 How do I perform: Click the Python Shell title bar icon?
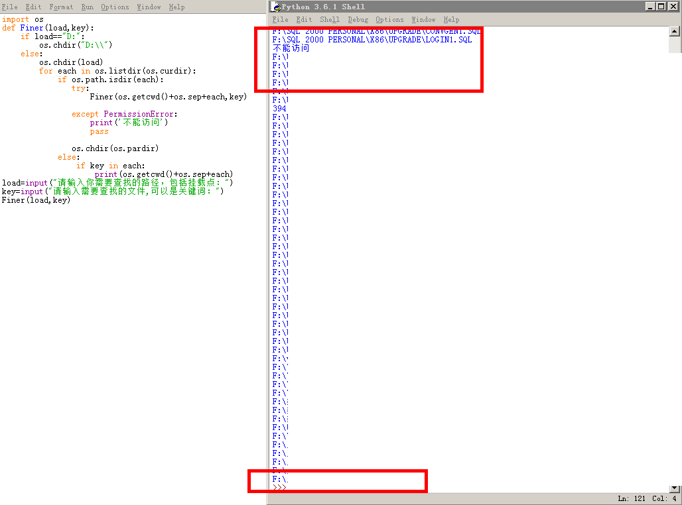(275, 7)
